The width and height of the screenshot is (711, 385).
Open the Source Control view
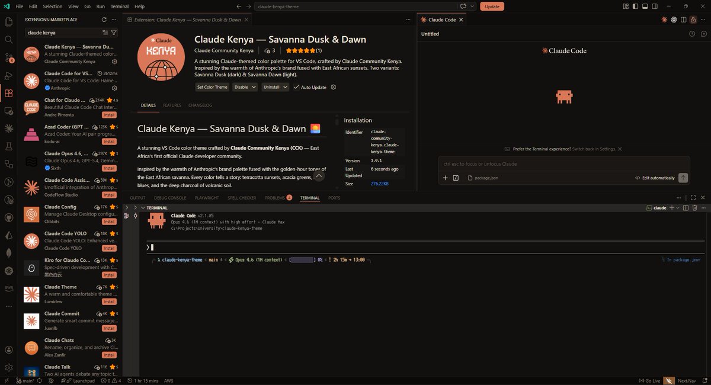[x=9, y=57]
